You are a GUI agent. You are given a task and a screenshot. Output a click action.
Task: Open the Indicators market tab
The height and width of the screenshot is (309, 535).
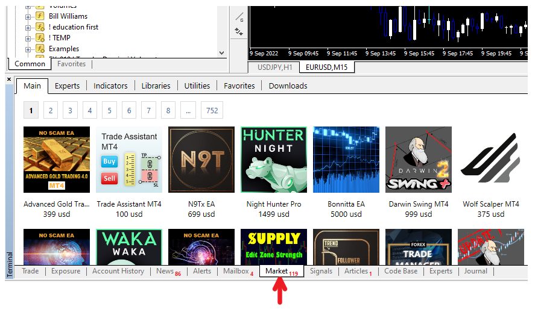click(x=110, y=86)
